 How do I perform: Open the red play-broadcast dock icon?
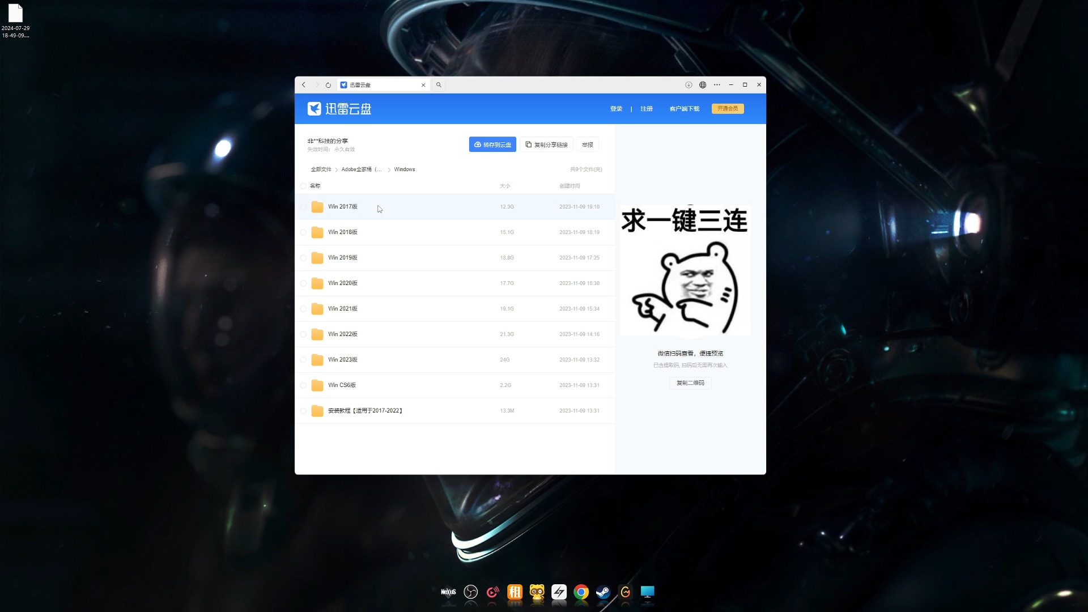(492, 592)
